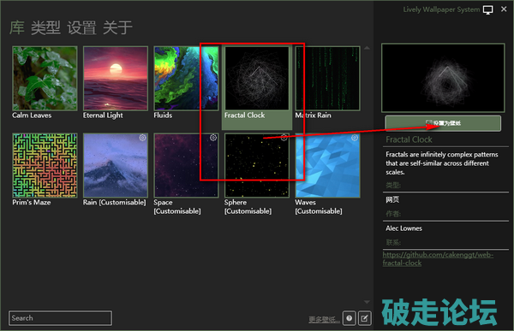The height and width of the screenshot is (331, 514).
Task: Open customise gear on Sphere wallpaper
Action: click(284, 138)
